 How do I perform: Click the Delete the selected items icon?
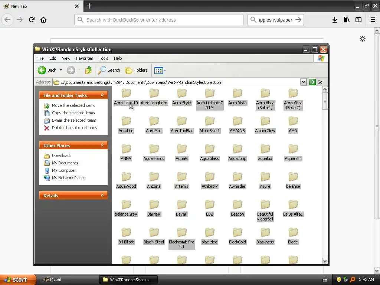[x=47, y=128]
